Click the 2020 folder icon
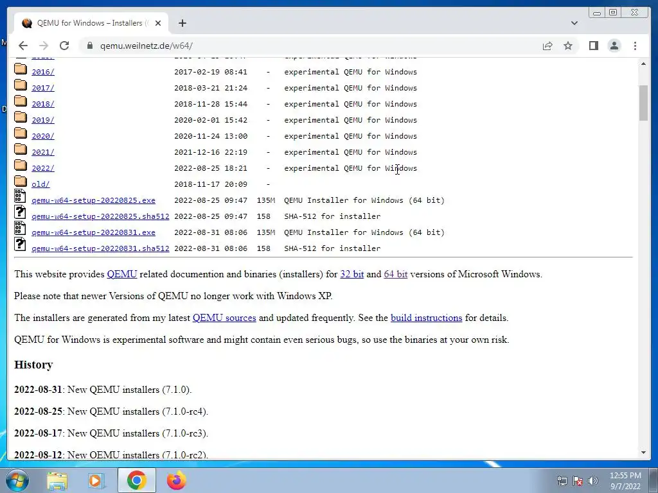Screen dimensions: 658x493 click(20, 133)
